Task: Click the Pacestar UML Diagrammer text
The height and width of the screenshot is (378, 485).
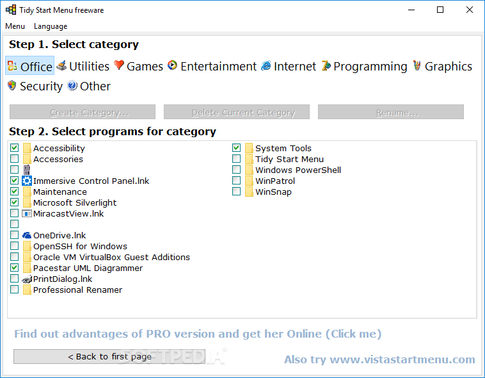Action: pyautogui.click(x=88, y=268)
